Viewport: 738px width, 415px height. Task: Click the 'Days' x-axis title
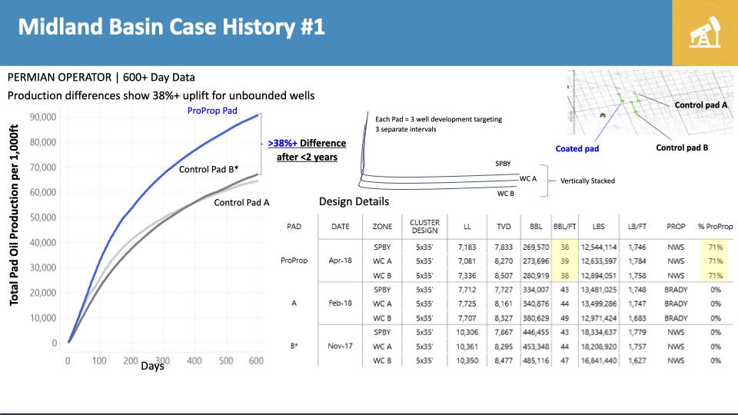(x=152, y=366)
